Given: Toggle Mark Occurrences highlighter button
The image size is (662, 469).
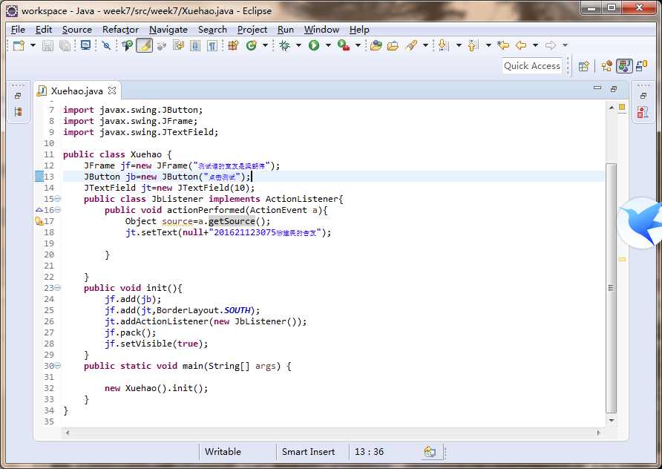Looking at the screenshot, I should pyautogui.click(x=144, y=45).
